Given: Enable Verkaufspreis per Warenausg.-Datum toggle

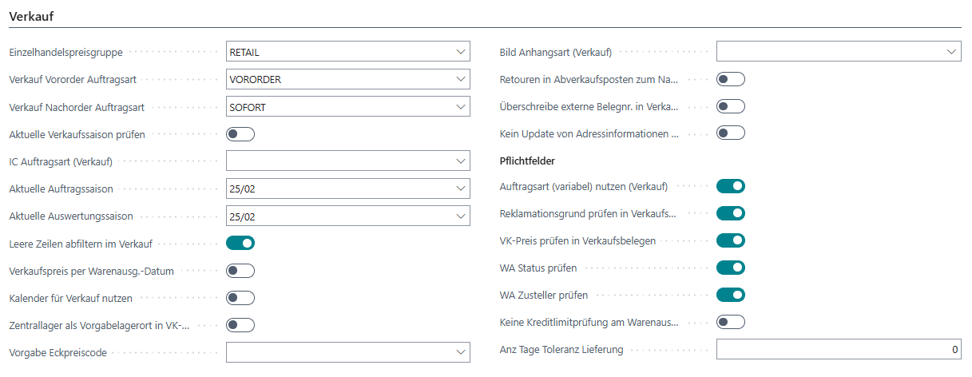Looking at the screenshot, I should (x=240, y=271).
